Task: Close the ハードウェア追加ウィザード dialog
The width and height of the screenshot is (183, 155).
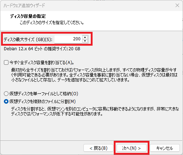Action: pos(177,5)
